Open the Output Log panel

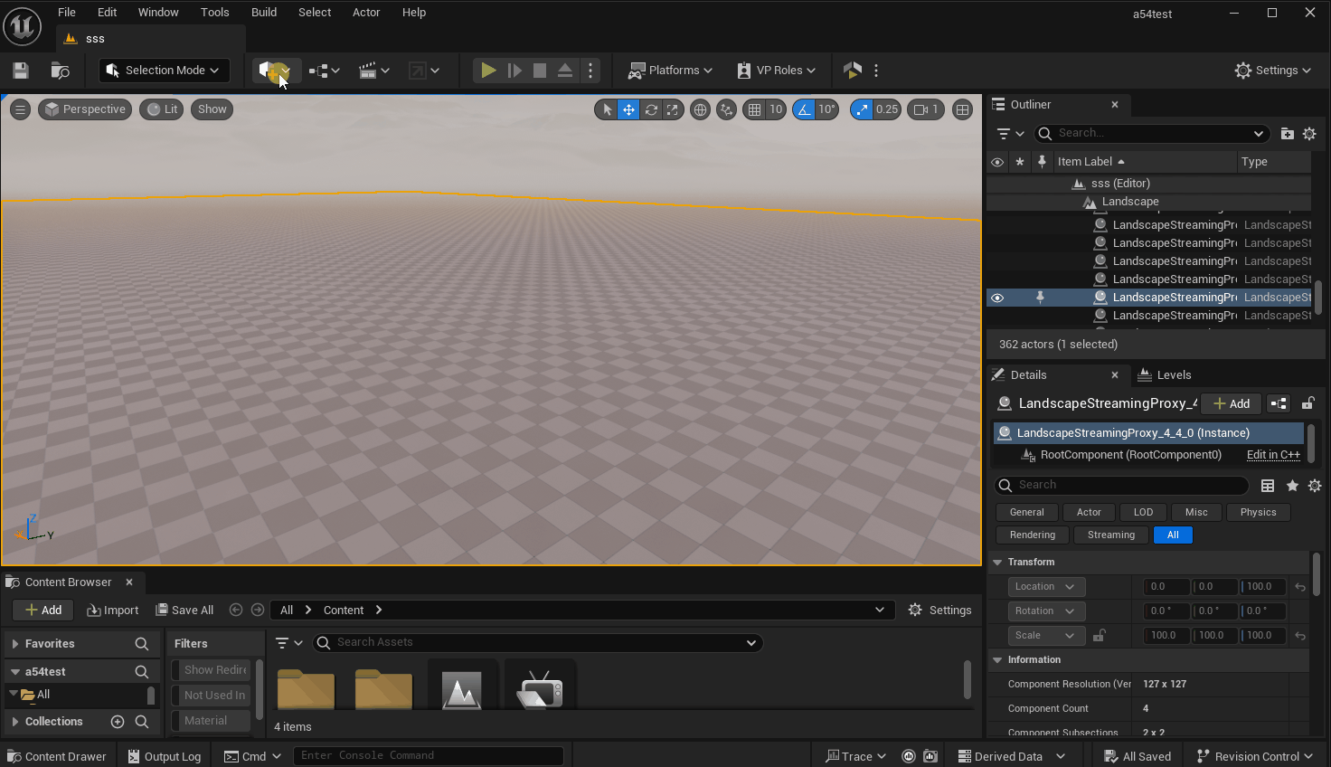pyautogui.click(x=165, y=757)
